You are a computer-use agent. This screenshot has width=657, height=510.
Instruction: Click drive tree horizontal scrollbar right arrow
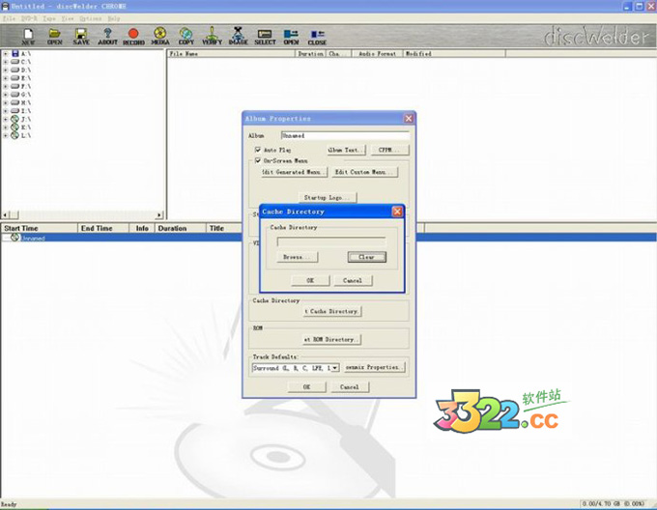coord(158,214)
